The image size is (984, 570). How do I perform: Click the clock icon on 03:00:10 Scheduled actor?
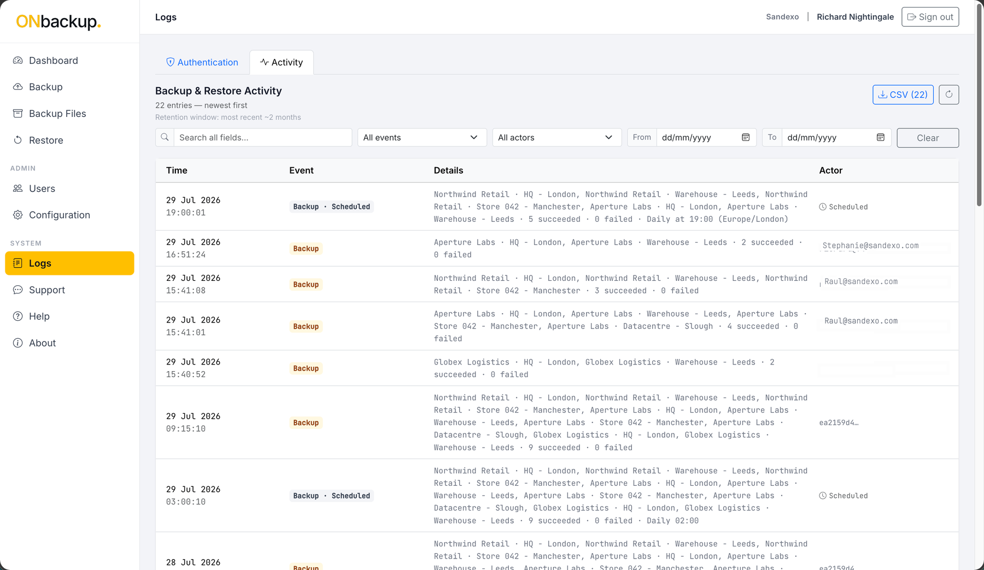823,496
